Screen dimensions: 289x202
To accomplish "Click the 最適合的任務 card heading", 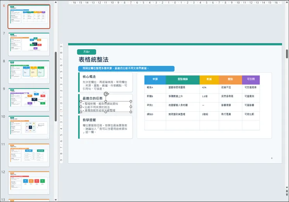I will 93,98.
